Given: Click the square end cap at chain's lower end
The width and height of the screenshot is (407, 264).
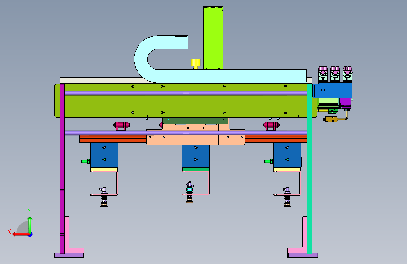Looking at the screenshot, I should (x=300, y=76).
